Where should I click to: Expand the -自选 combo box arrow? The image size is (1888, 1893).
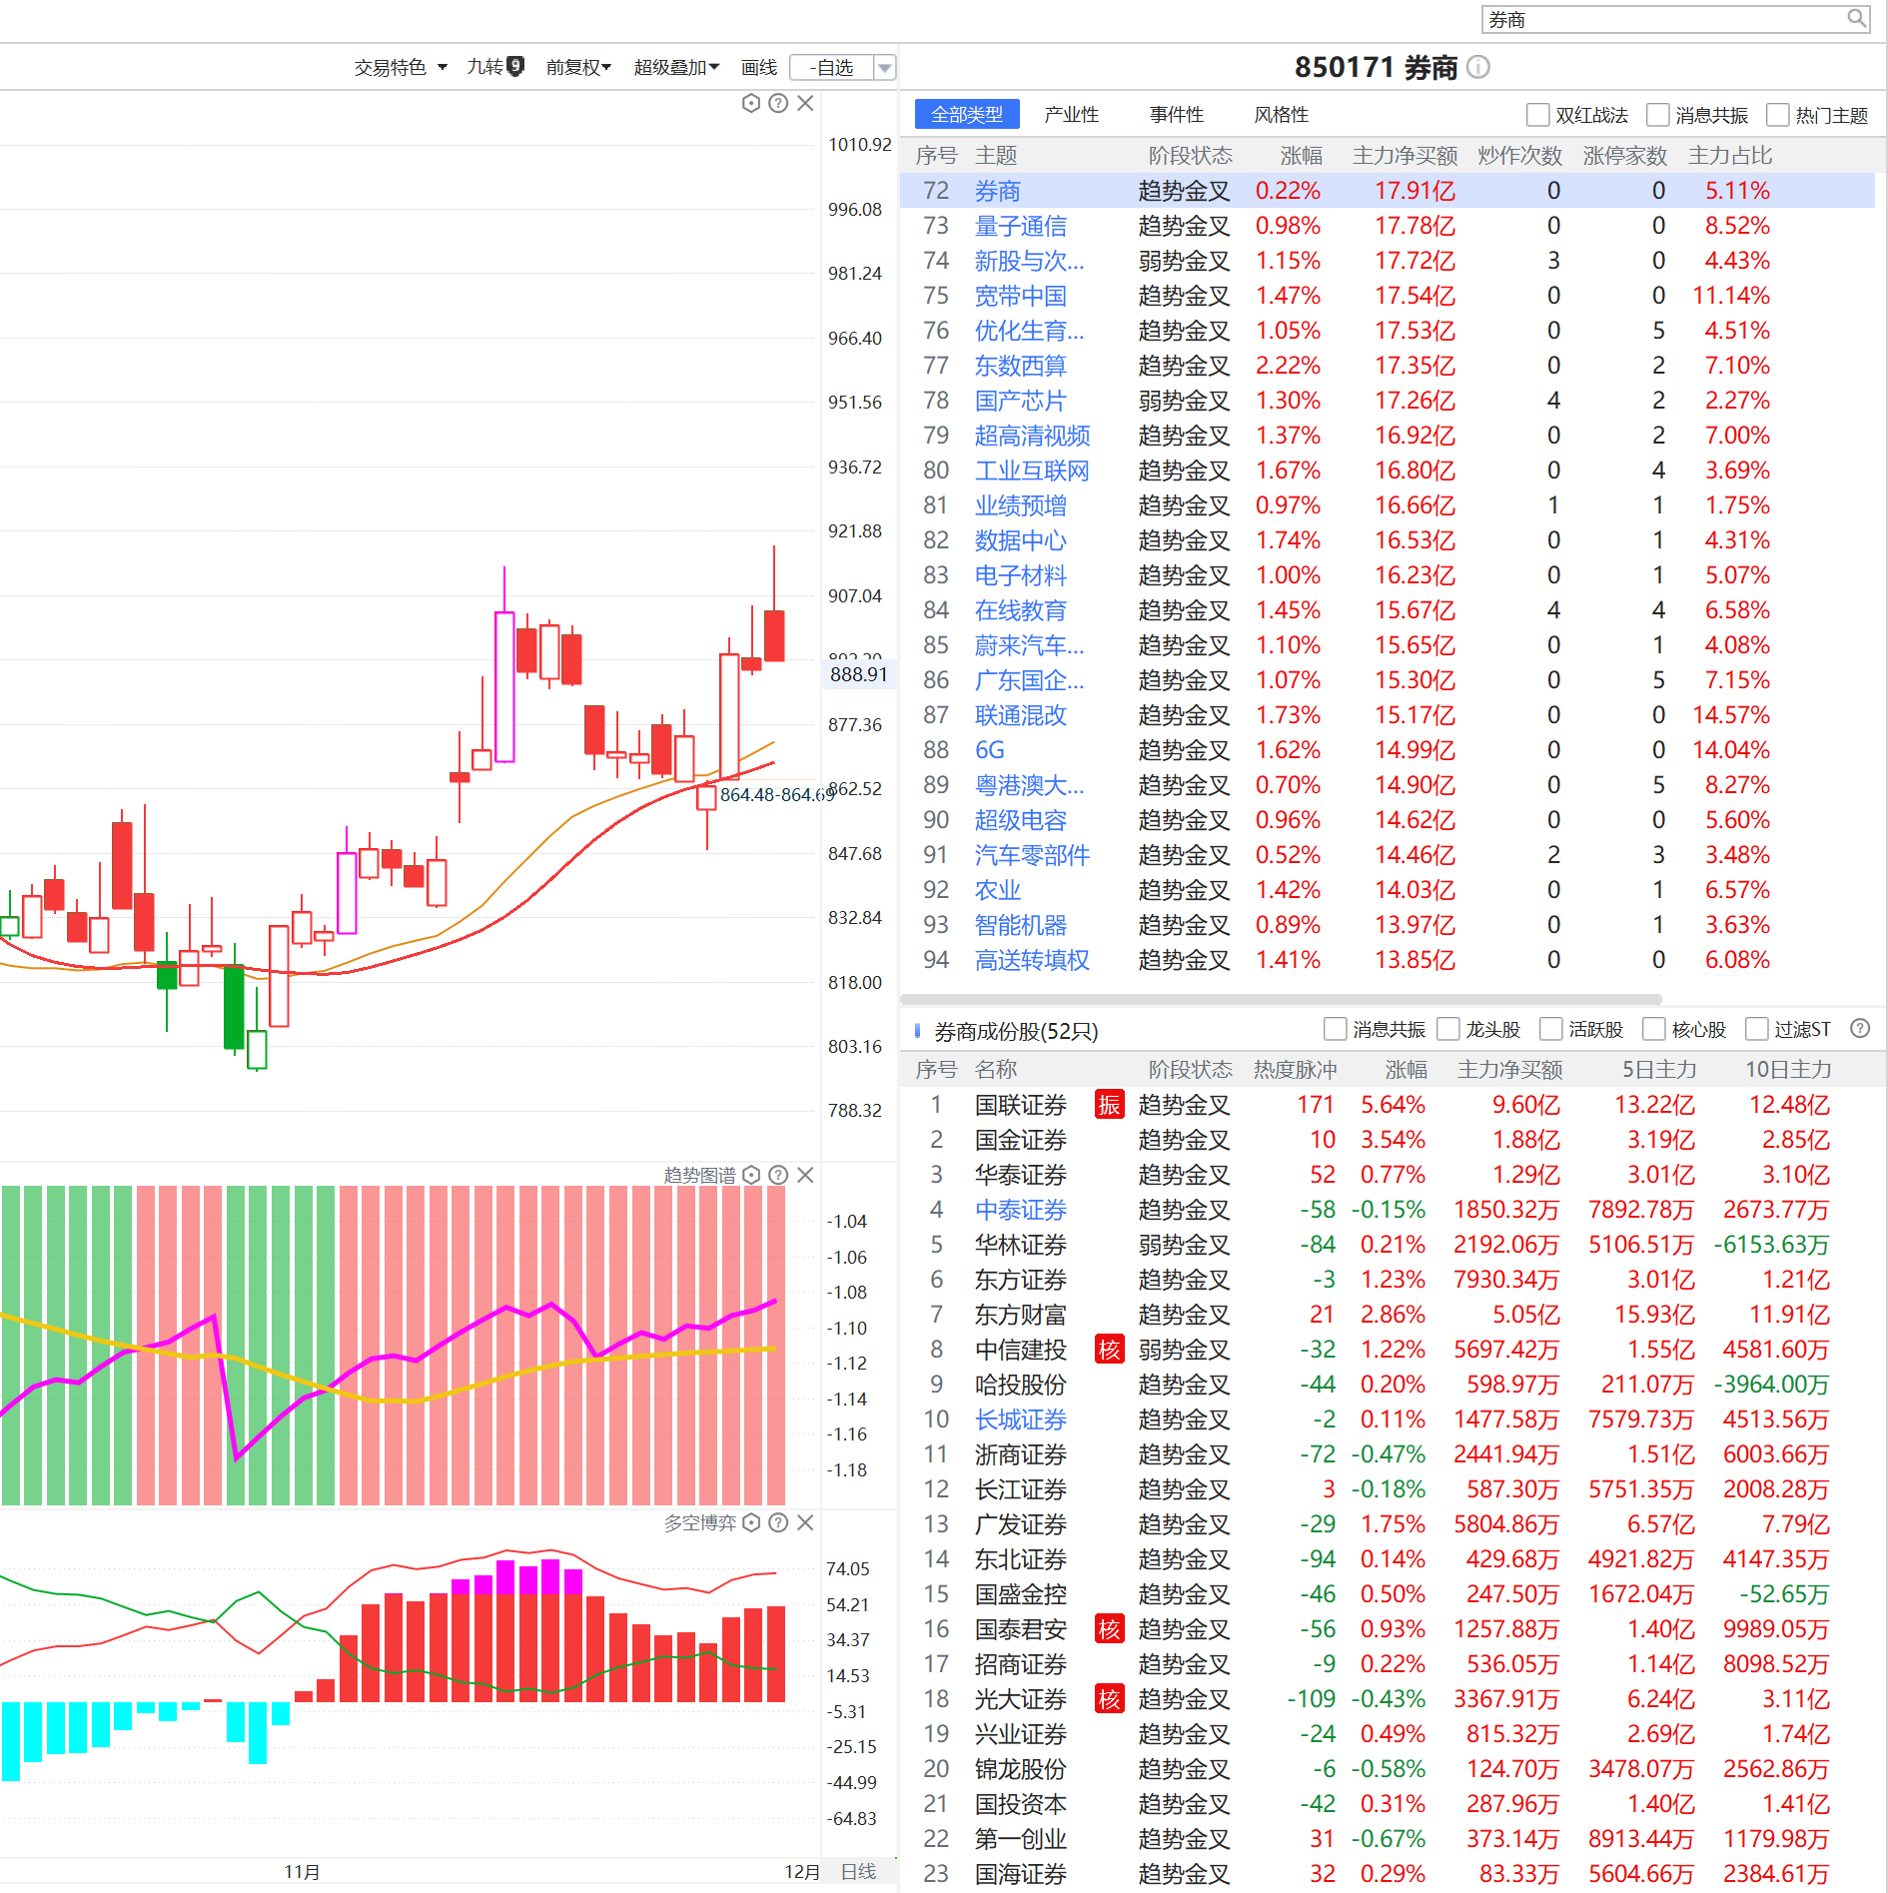click(x=884, y=68)
